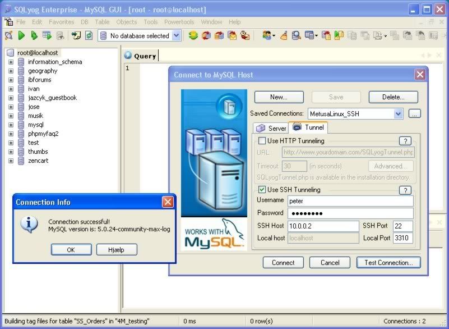Click the SSH Tunneling question mark help button
This screenshot has width=449, height=329.
(x=405, y=190)
